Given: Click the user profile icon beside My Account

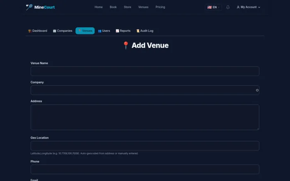Looking at the screenshot, I should pos(238,7).
